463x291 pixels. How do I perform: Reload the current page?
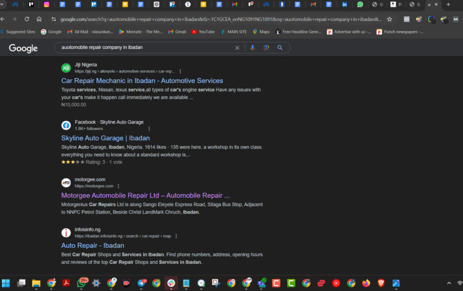(27, 19)
